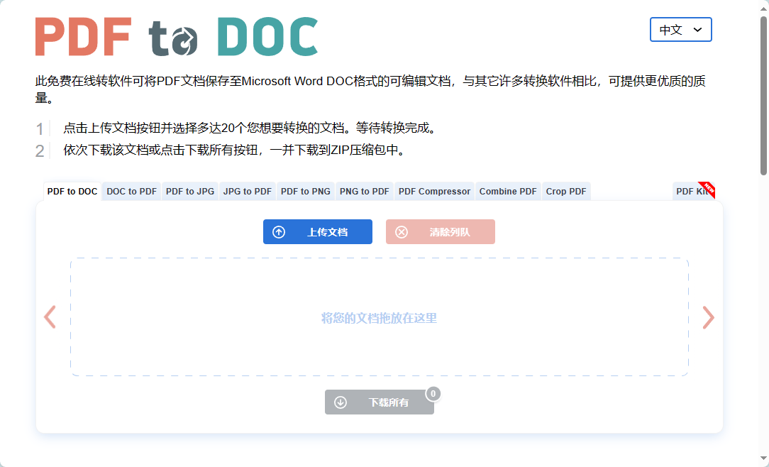Select the JPG to PDF tab
The height and width of the screenshot is (467, 769).
point(247,191)
